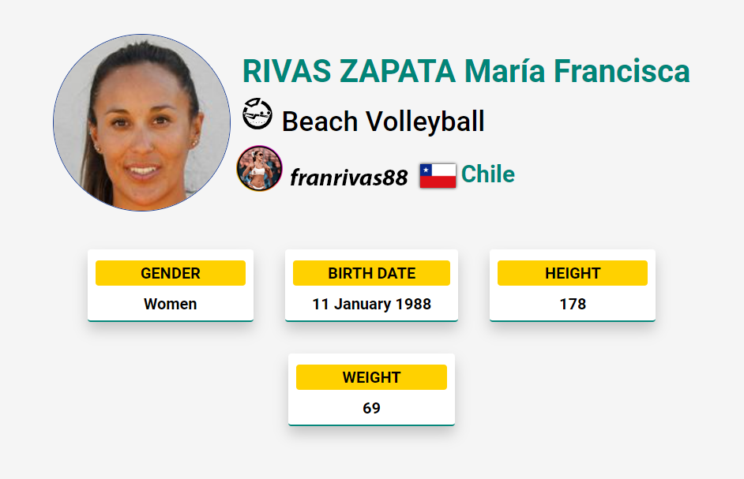Click the franrivas88 Instagram handle
744x479 pixels.
point(349,178)
